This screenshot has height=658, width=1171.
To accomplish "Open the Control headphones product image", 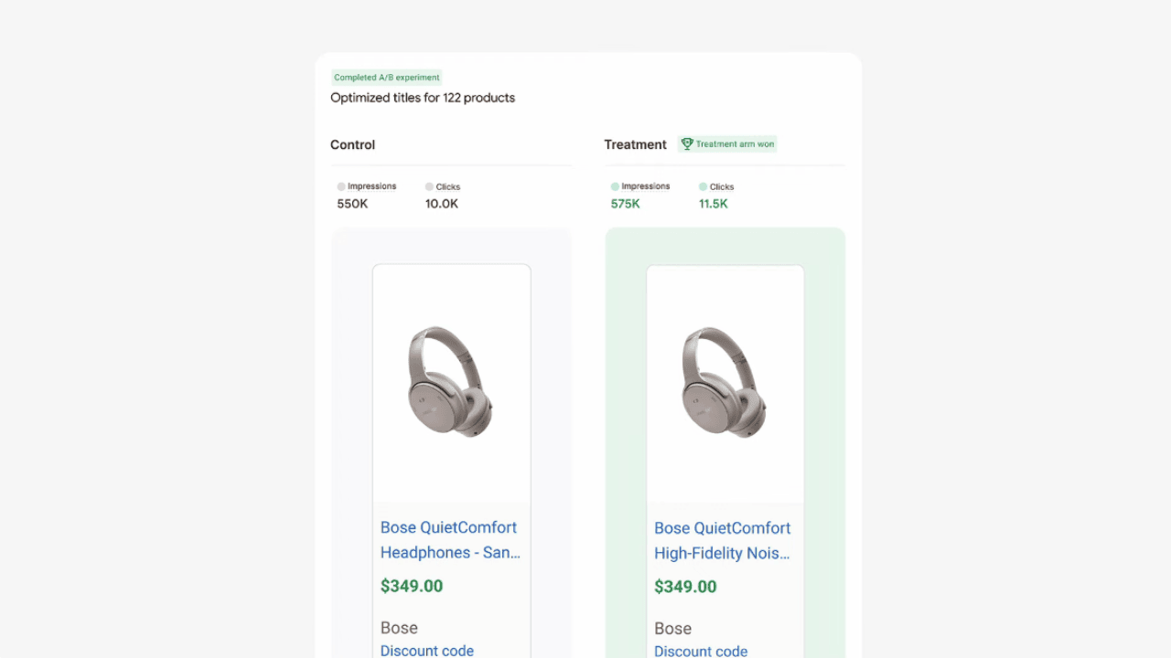I will pyautogui.click(x=450, y=382).
